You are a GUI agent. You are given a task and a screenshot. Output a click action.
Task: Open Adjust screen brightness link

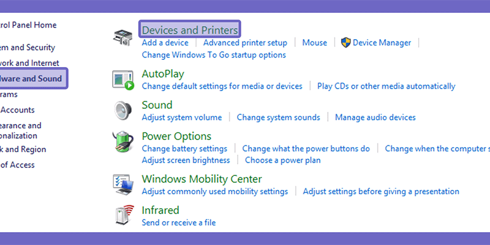pos(186,160)
